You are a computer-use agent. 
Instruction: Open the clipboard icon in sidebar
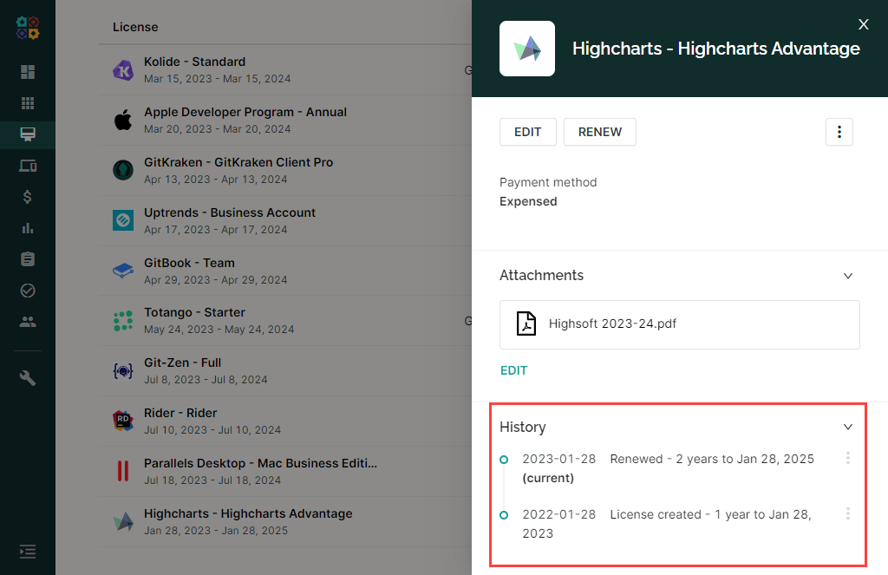[28, 259]
